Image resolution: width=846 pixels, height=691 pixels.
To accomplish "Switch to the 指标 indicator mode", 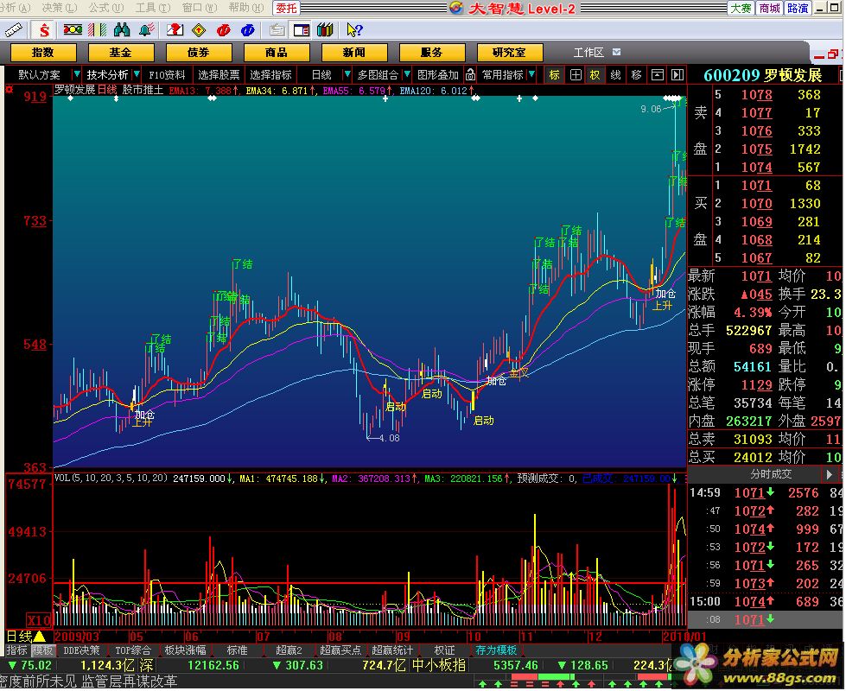I will [16, 650].
